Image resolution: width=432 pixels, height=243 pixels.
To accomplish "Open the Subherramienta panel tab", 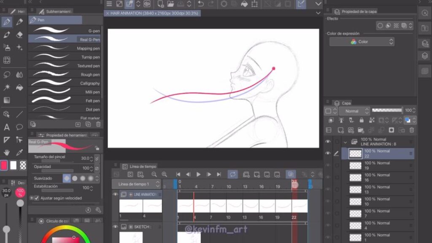I will (x=55, y=11).
